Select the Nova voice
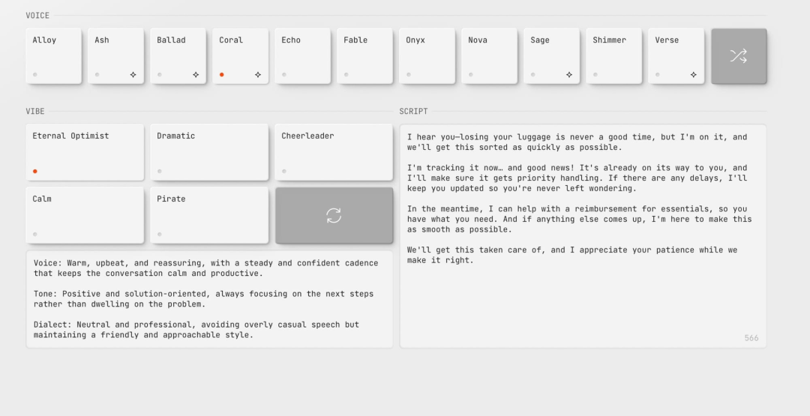810x416 pixels. (x=489, y=55)
